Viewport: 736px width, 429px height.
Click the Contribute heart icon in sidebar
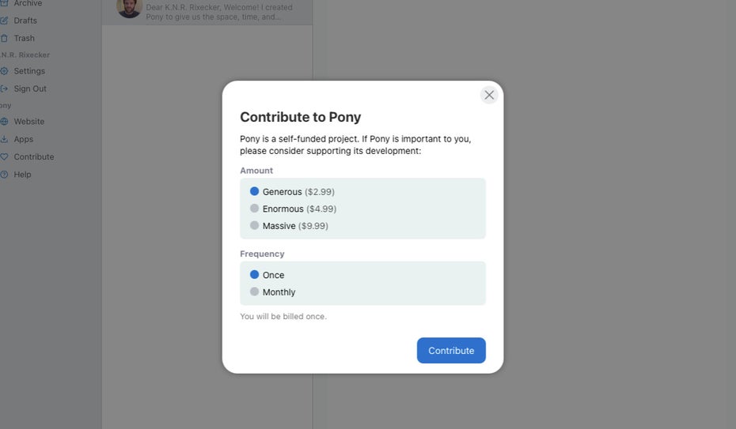pos(4,157)
